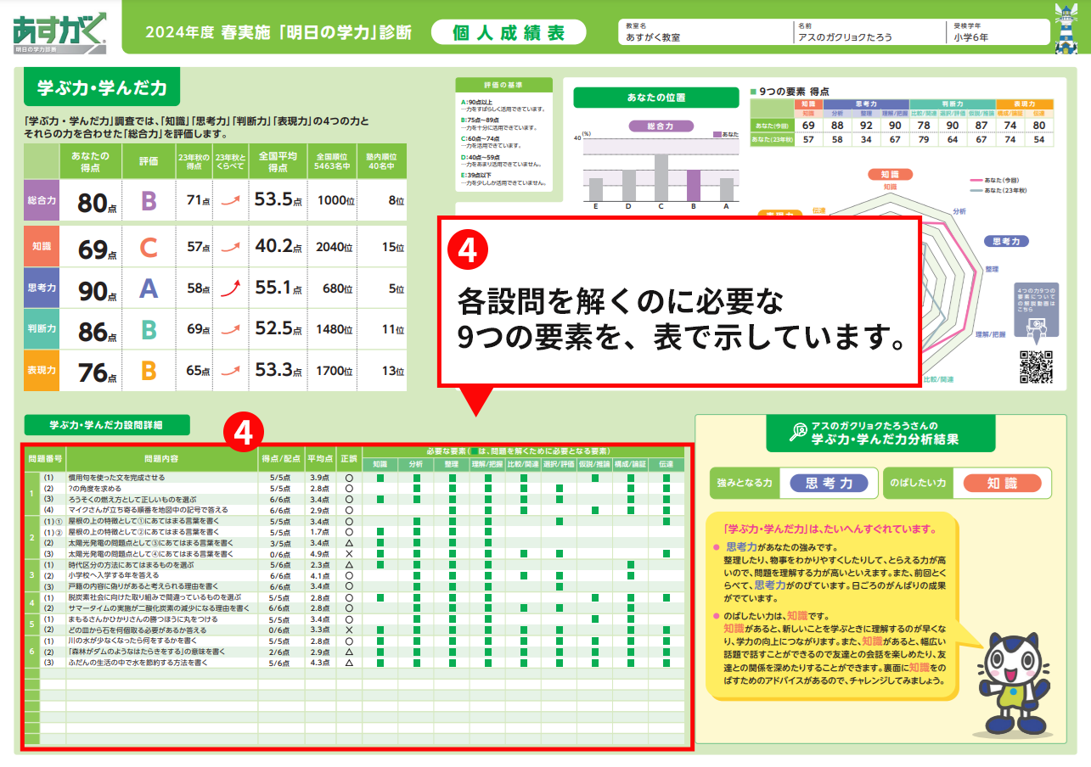Click the upward arrow in the 思考力 row
The image size is (1091, 767).
click(226, 289)
